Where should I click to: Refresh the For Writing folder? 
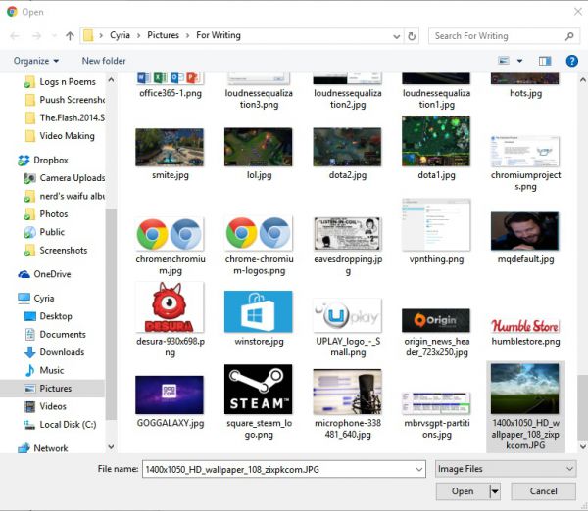(412, 36)
